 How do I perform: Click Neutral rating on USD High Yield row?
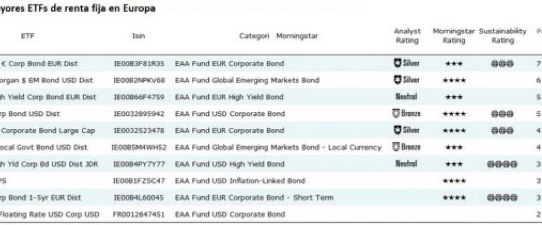click(x=406, y=164)
